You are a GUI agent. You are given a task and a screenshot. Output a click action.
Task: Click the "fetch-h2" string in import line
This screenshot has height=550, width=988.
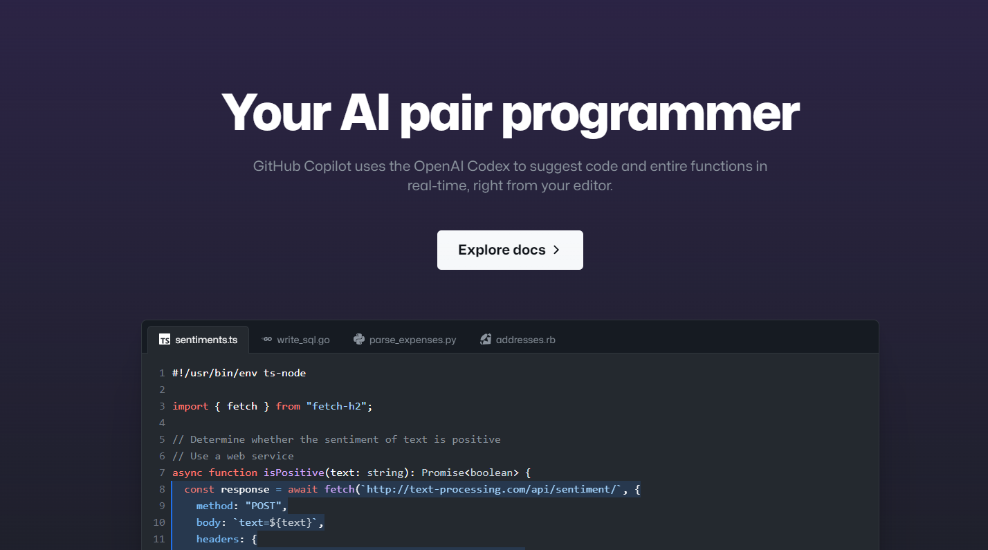pos(336,406)
